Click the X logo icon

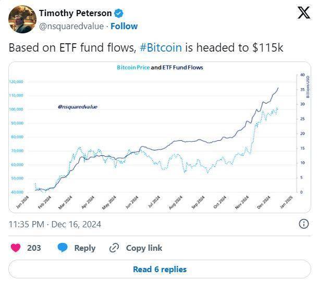303,13
